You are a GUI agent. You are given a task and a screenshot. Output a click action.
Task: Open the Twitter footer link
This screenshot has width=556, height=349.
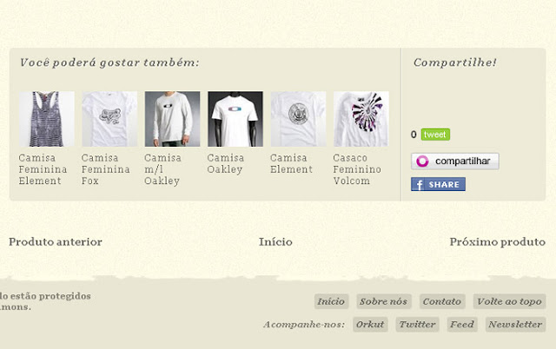tap(417, 325)
